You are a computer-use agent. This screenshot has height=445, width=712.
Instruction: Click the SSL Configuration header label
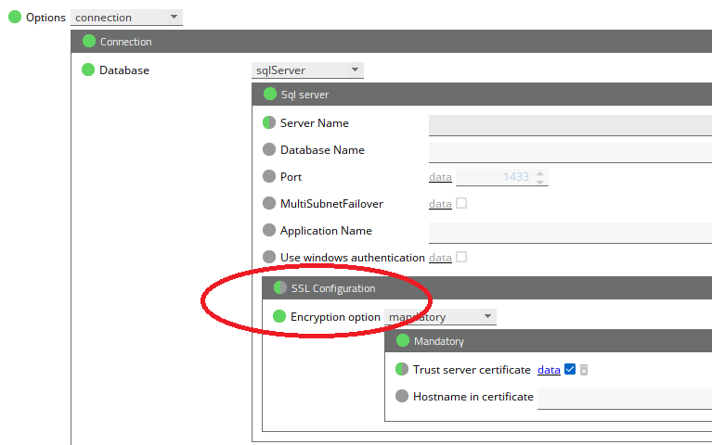333,288
